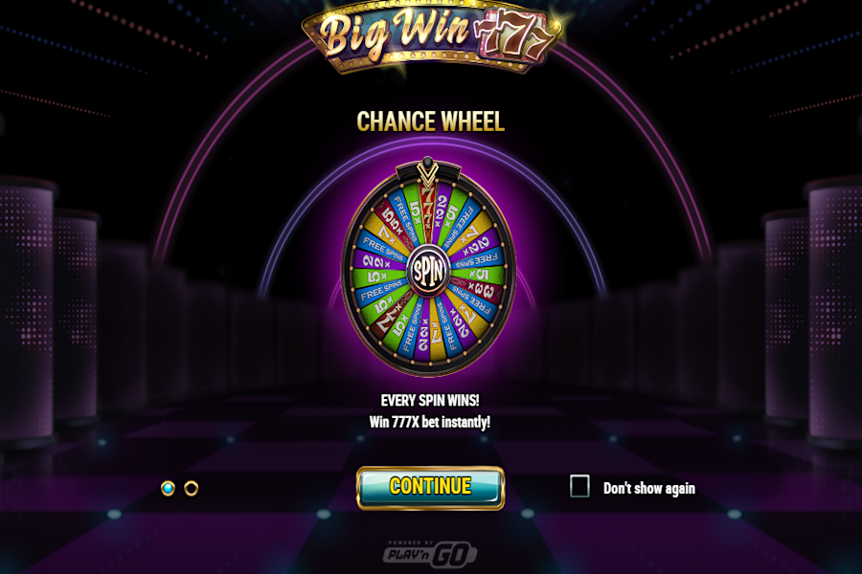Select Free Spins segment between 55x and 5x
This screenshot has height=574, width=862.
click(x=403, y=219)
